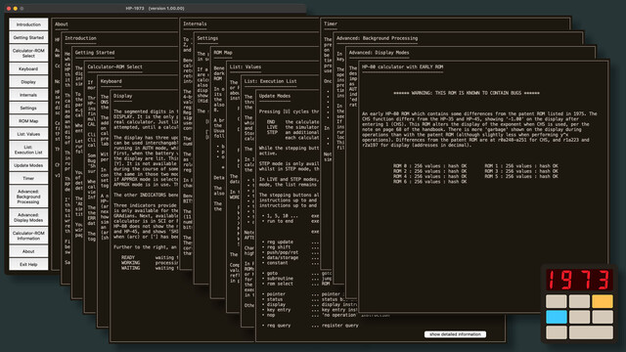The width and height of the screenshot is (626, 352).
Task: Click the orange key on calculator icon
Action: [x=603, y=301]
